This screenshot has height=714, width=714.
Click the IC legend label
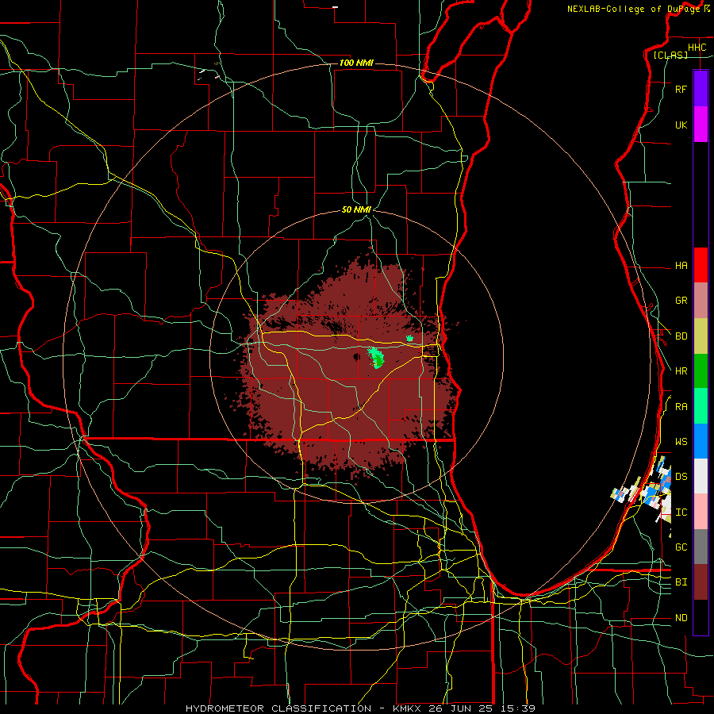681,512
